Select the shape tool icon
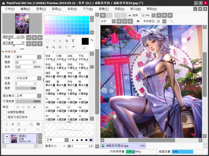 pyautogui.click(x=66, y=41)
